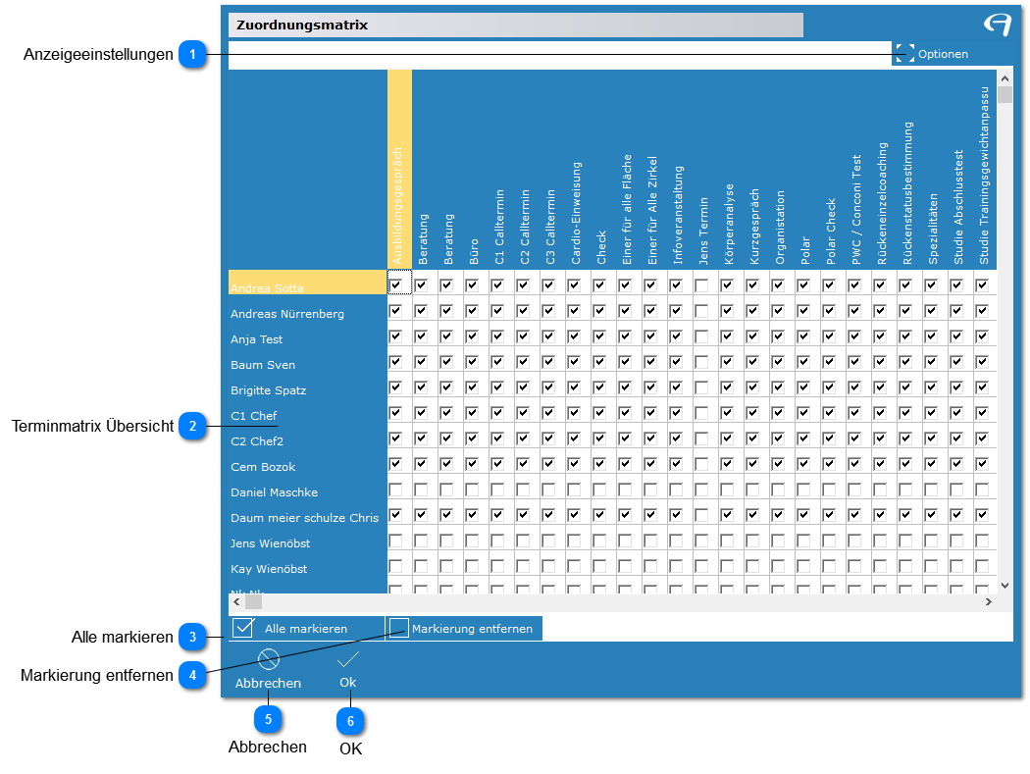Toggle Daum meier schulze Chris Kurzgespräch checkbox
Image resolution: width=1030 pixels, height=774 pixels.
752,515
